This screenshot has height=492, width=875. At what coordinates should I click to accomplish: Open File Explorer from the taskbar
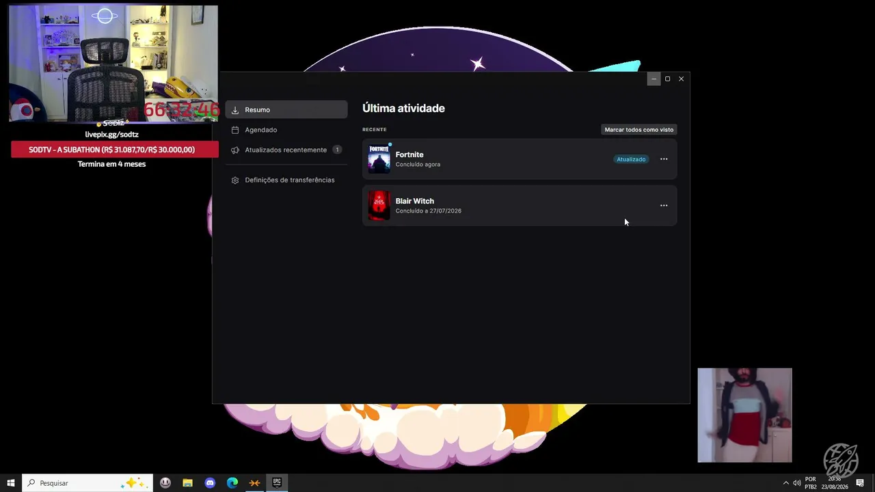pos(187,483)
